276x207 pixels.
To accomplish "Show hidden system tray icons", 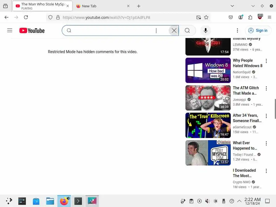I will pos(239,201).
